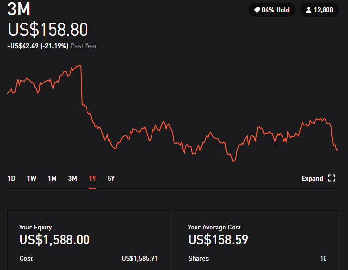
Task: Click the US$158.59 average cost value
Action: (x=218, y=240)
